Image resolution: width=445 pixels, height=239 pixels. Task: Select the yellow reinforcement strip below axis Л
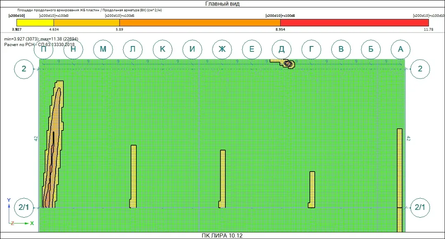click(x=133, y=176)
